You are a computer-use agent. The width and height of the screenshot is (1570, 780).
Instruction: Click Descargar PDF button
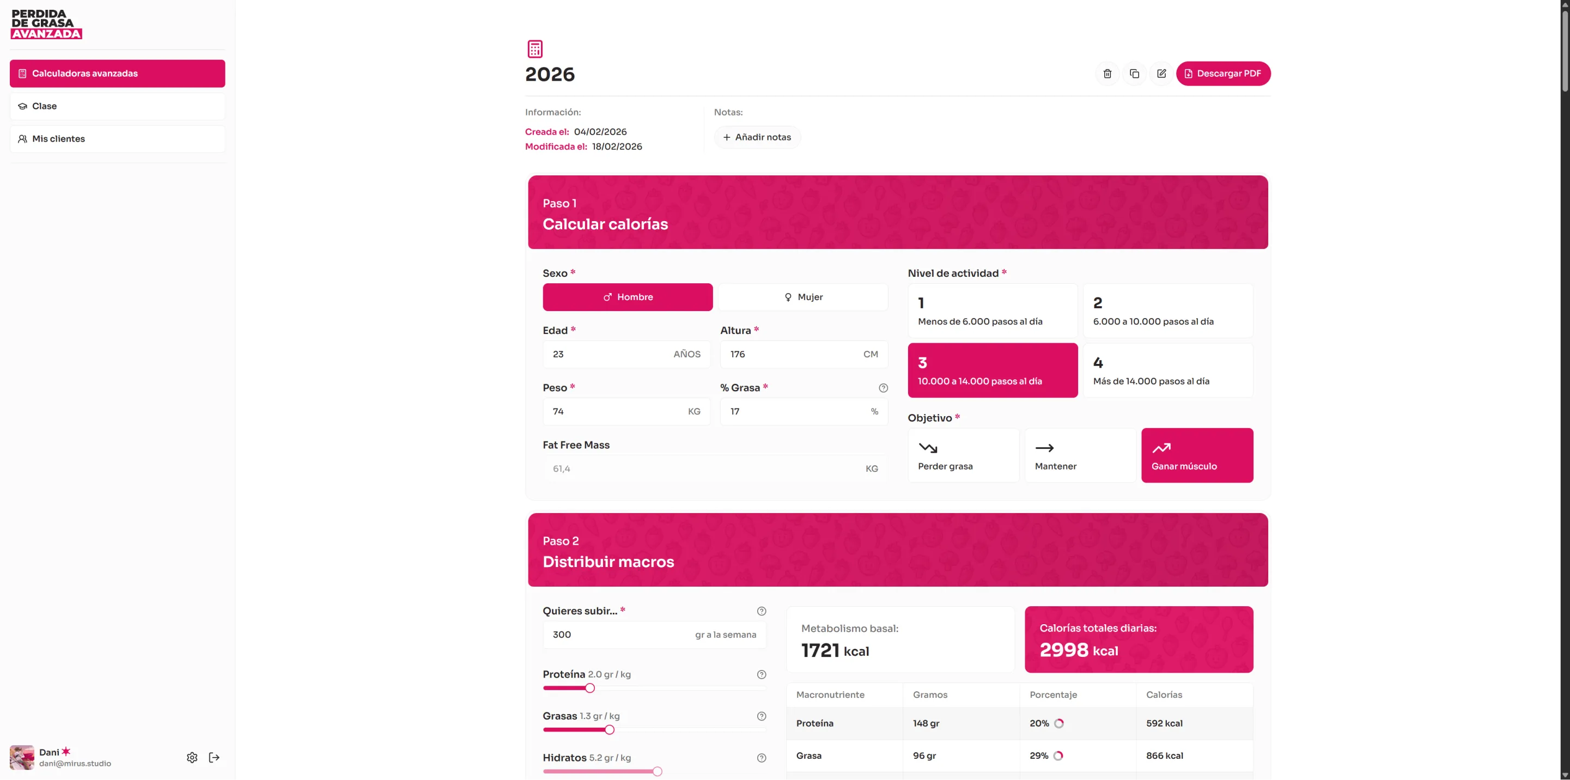point(1222,74)
